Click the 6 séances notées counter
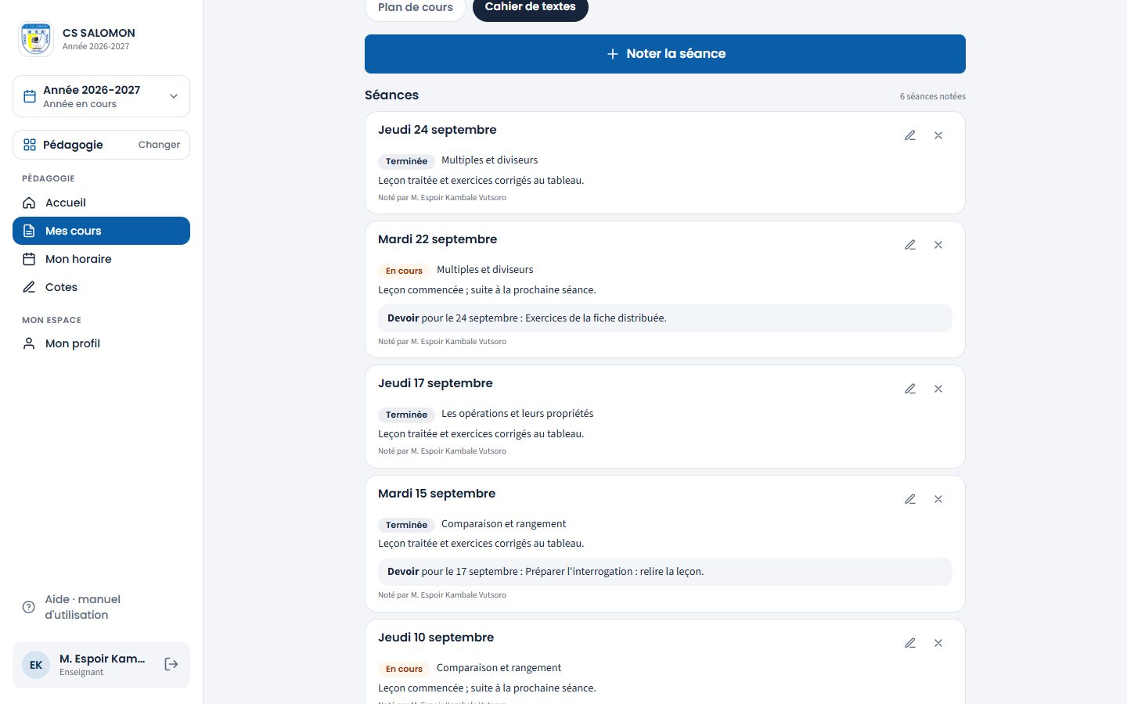The image size is (1127, 704). (933, 96)
